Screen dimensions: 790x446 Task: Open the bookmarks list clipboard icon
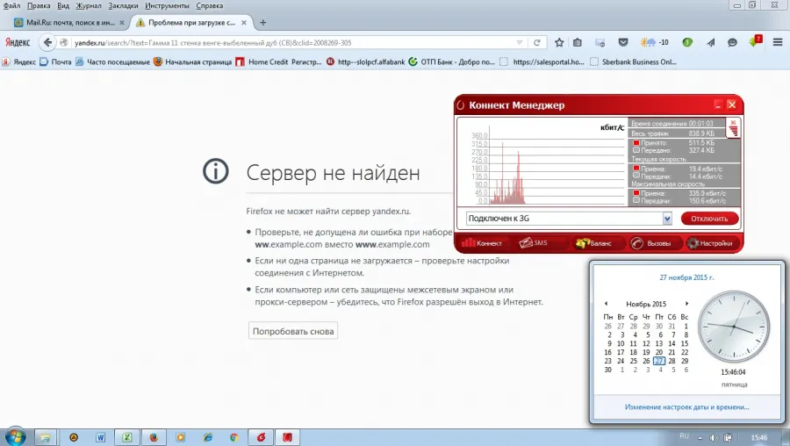click(x=578, y=43)
